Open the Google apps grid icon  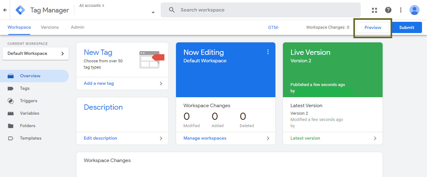pos(374,10)
